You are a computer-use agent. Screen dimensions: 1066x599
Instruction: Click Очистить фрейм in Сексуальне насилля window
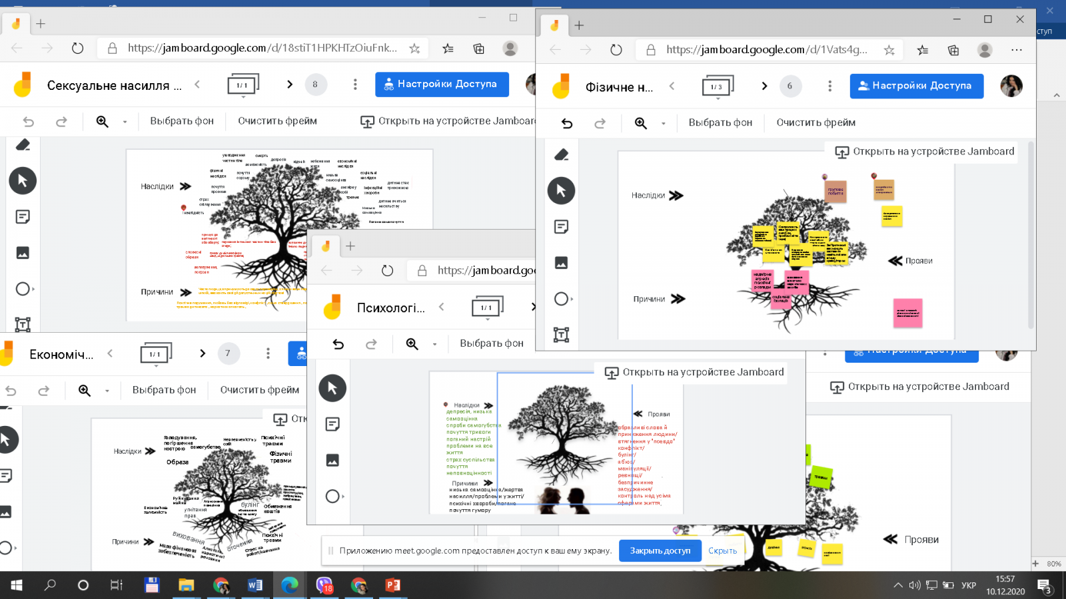(278, 121)
